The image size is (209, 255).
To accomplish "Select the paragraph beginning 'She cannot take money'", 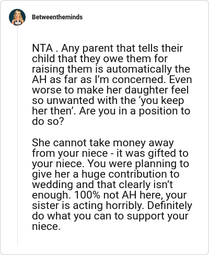I will [x=112, y=184].
